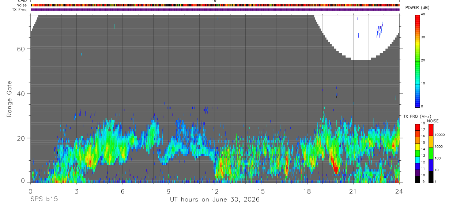The height and width of the screenshot is (207, 449).
Task: Click the red high-power patch near hour 20
Action: [x=334, y=164]
